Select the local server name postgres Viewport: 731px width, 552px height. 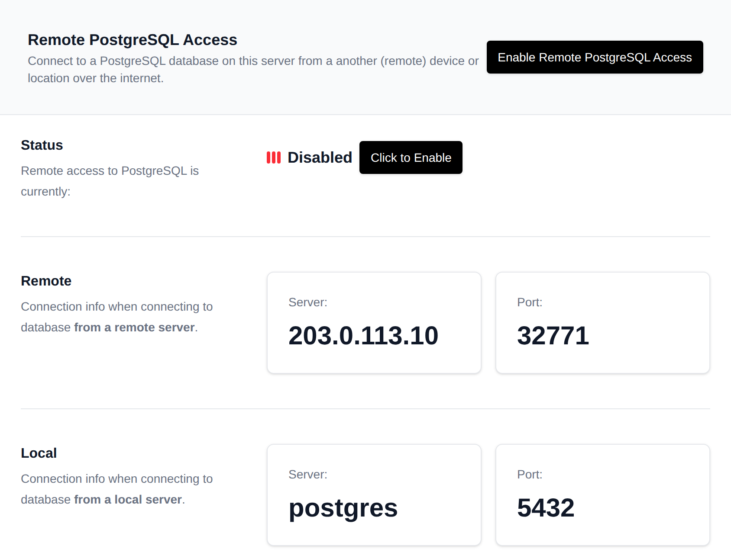[x=343, y=508]
